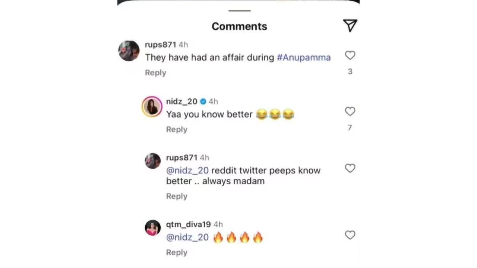Tap the nidz_20 username
This screenshot has width=477, height=268.
pyautogui.click(x=181, y=101)
